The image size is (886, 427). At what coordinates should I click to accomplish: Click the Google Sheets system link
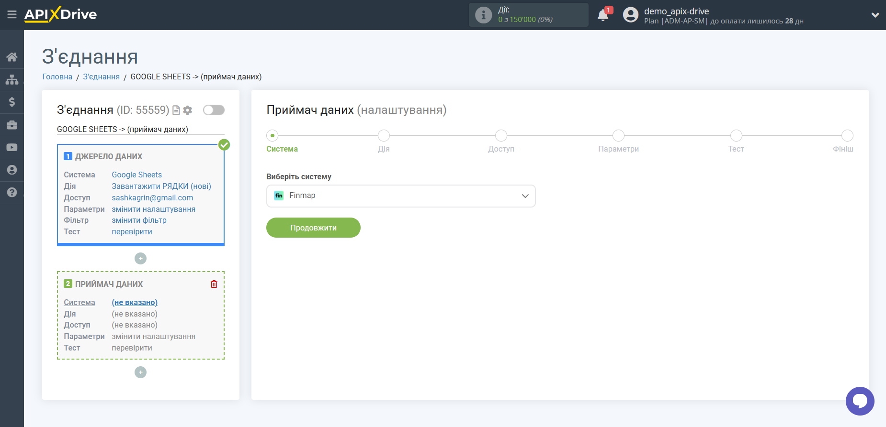(x=136, y=175)
